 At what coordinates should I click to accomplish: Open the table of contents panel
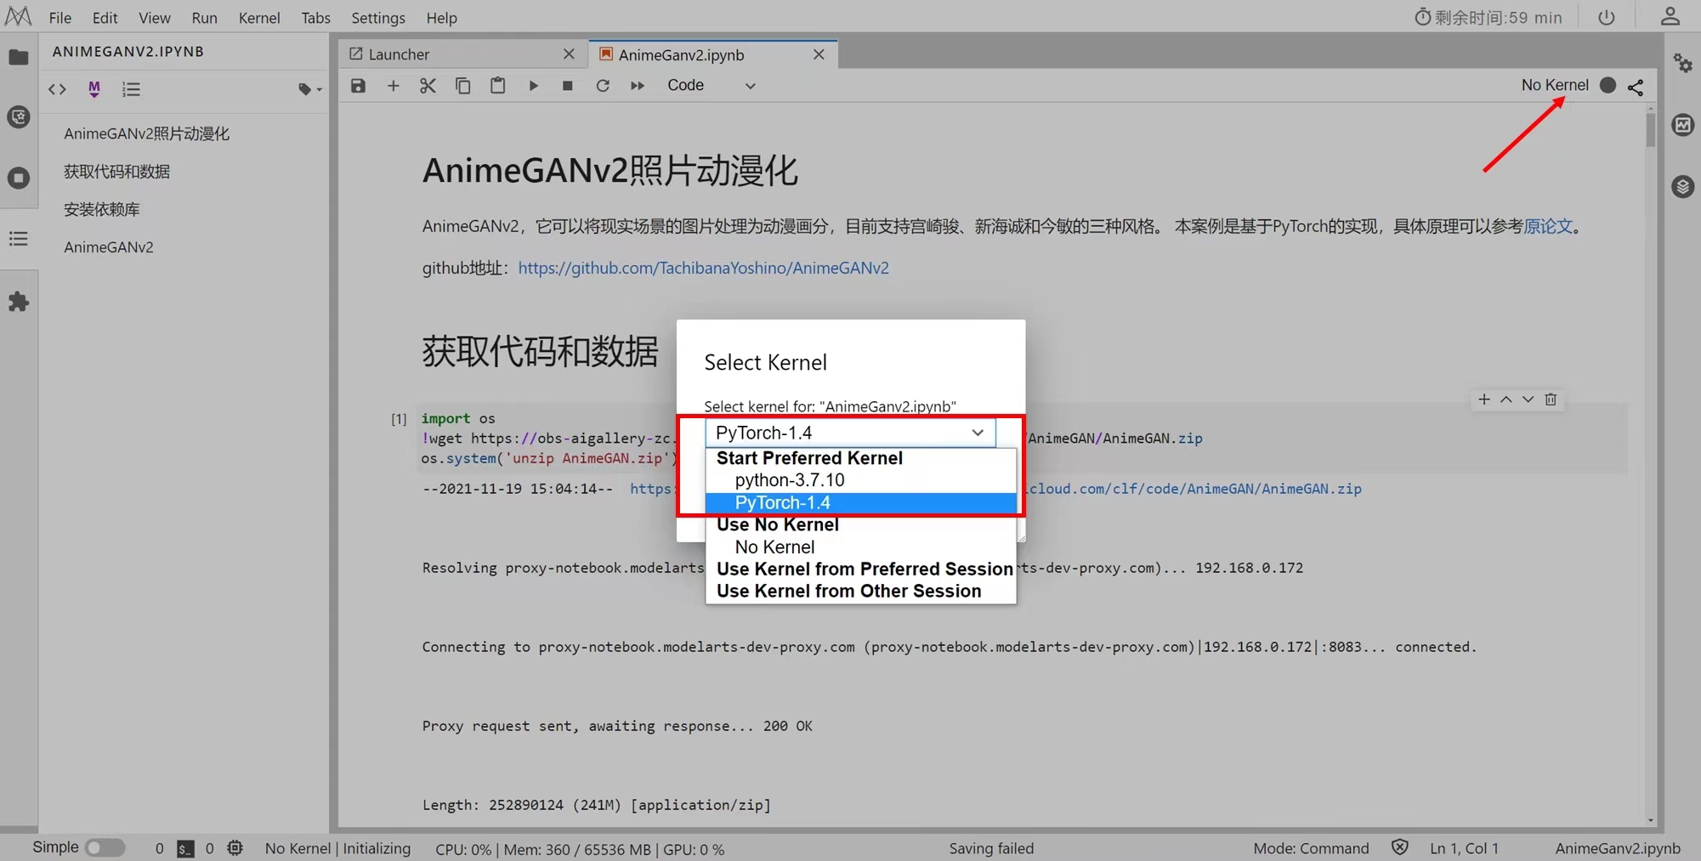coord(19,239)
